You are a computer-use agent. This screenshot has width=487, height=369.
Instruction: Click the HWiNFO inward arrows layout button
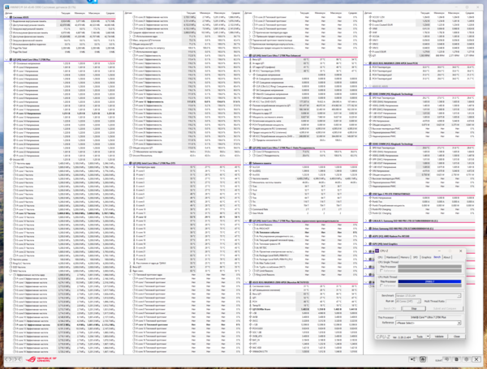click(17, 359)
